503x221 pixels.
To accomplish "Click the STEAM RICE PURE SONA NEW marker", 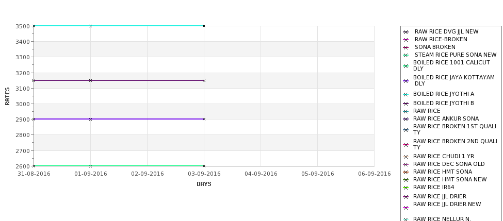I will pos(405,55).
